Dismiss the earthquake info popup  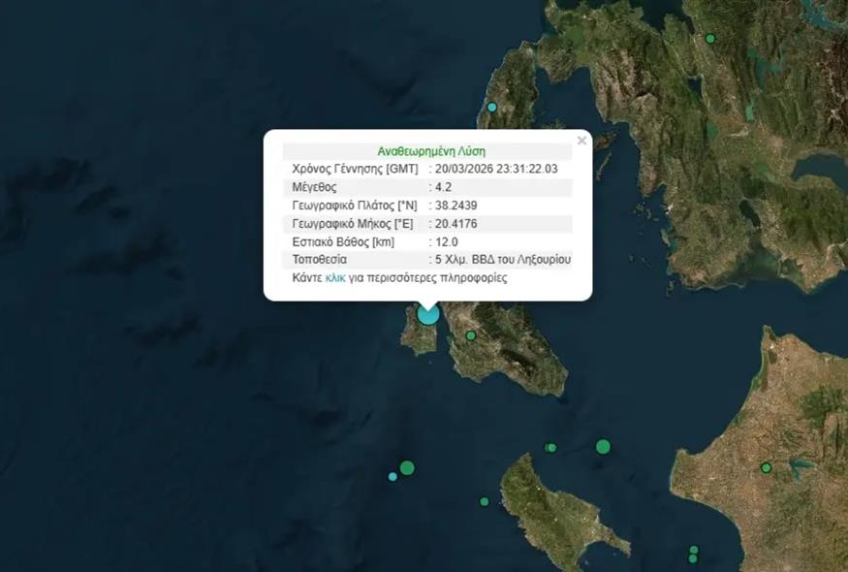pyautogui.click(x=581, y=140)
